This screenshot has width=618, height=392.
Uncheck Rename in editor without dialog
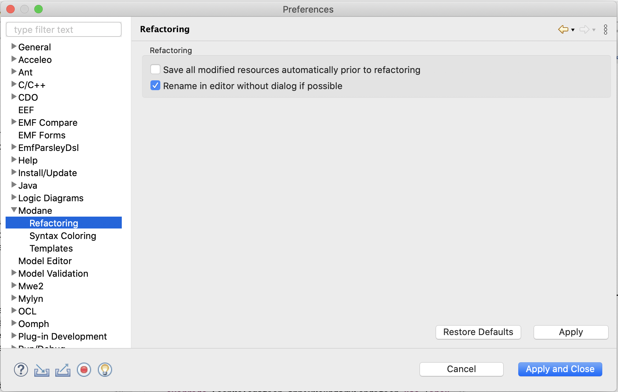(155, 86)
